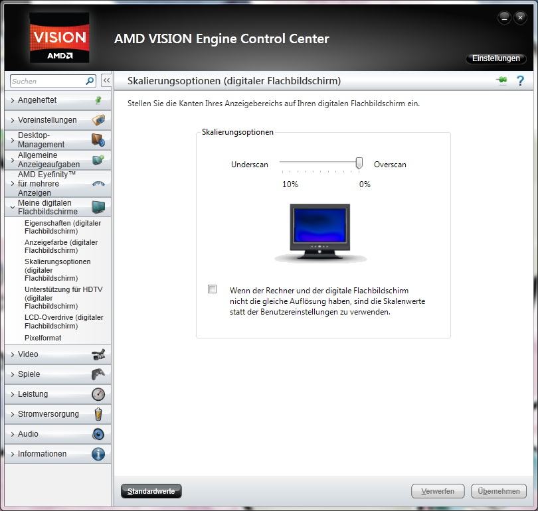
Task: Click the Einstellungen button
Action: [495, 58]
